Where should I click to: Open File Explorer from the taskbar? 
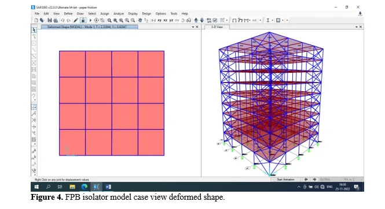[72, 186]
